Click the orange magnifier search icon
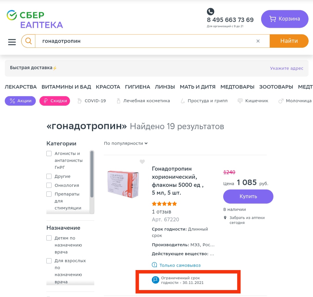This screenshot has width=313, height=297. pos(28,41)
